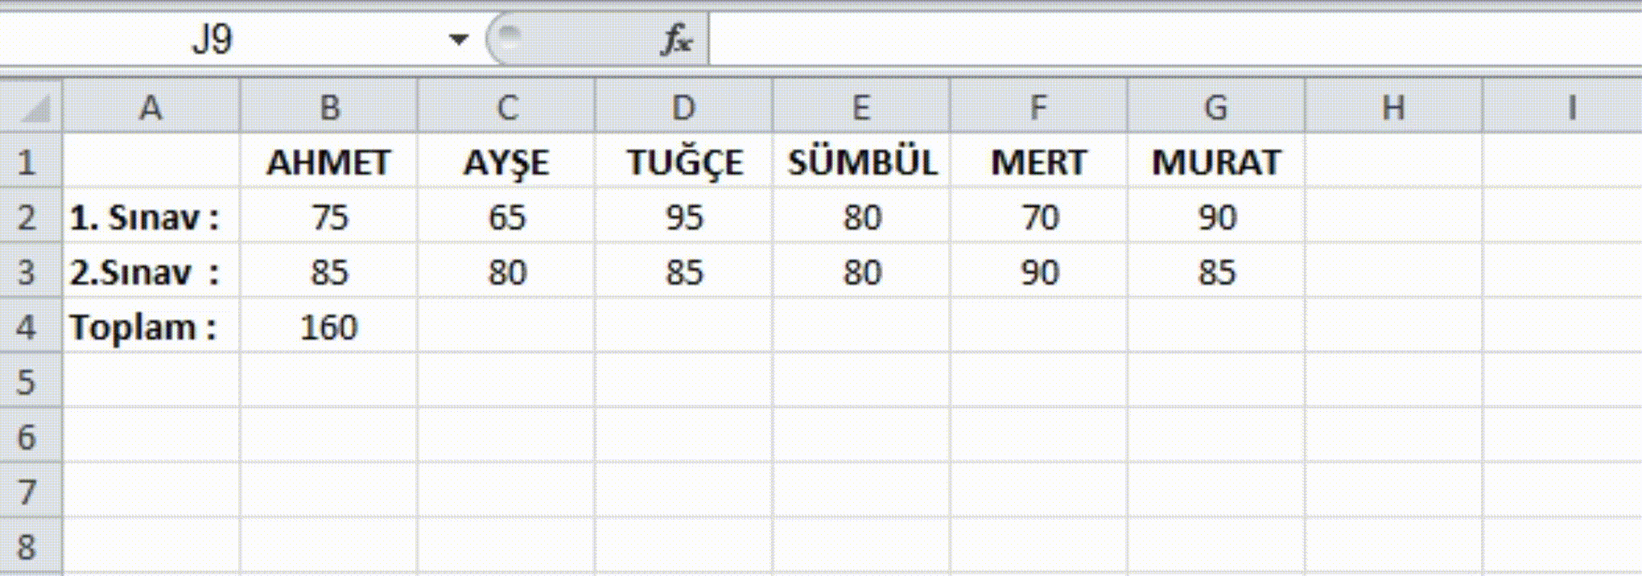Click MERT's second exam score 90
The width and height of the screenshot is (1642, 576).
pyautogui.click(x=1039, y=273)
